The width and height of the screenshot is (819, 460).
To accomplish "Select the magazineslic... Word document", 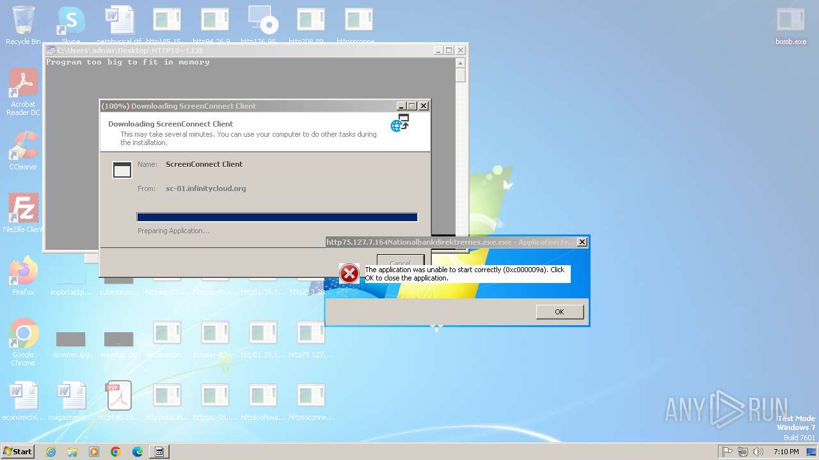I will coord(71,401).
